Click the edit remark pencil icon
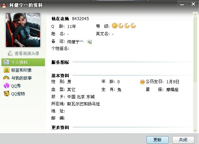The width and height of the screenshot is (199, 144). (x=90, y=42)
